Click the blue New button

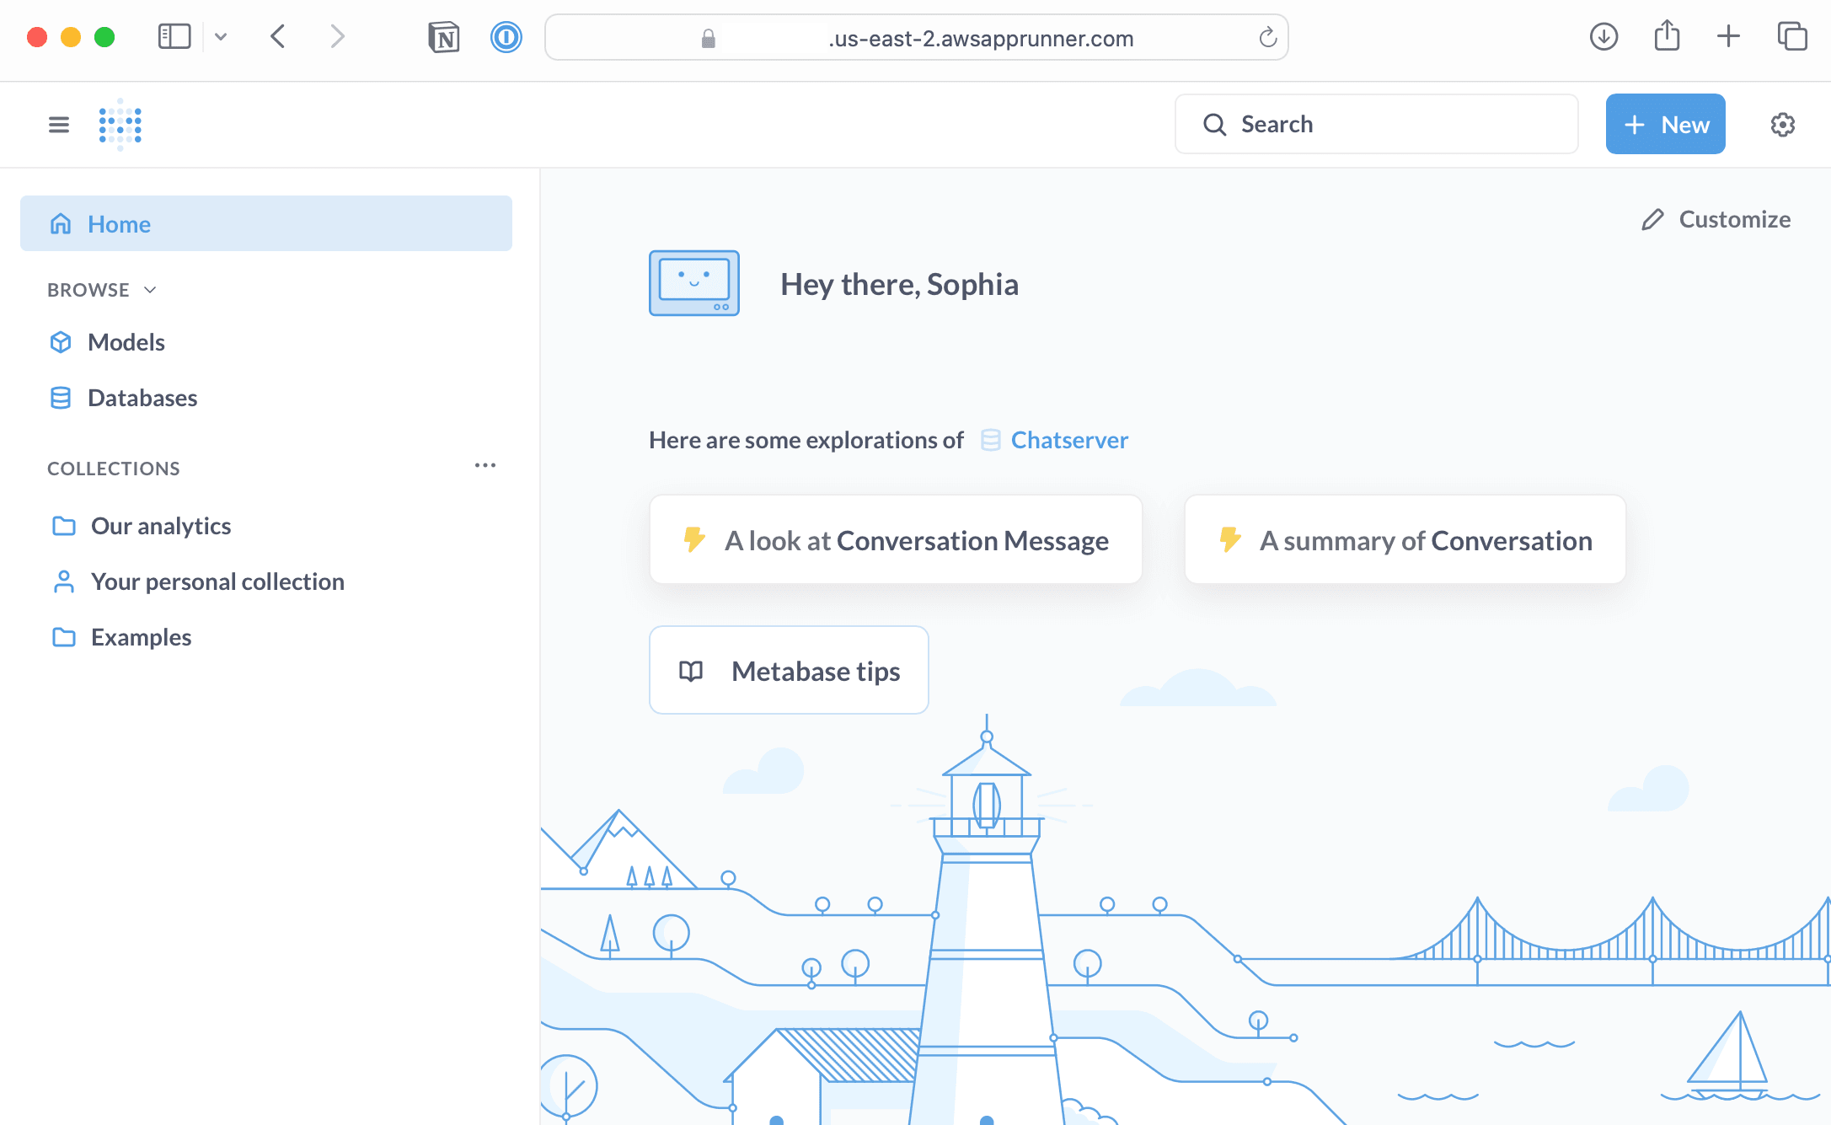pyautogui.click(x=1665, y=124)
